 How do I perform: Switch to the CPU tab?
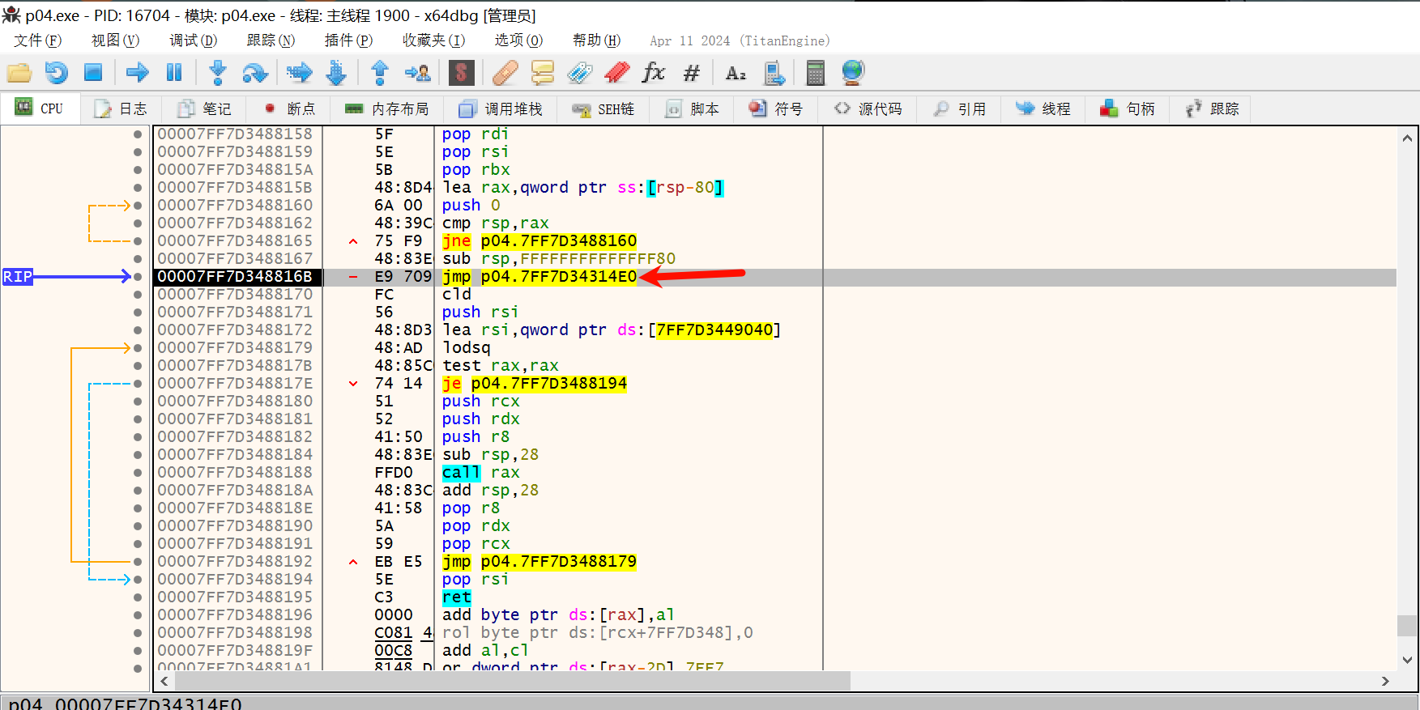[x=40, y=108]
